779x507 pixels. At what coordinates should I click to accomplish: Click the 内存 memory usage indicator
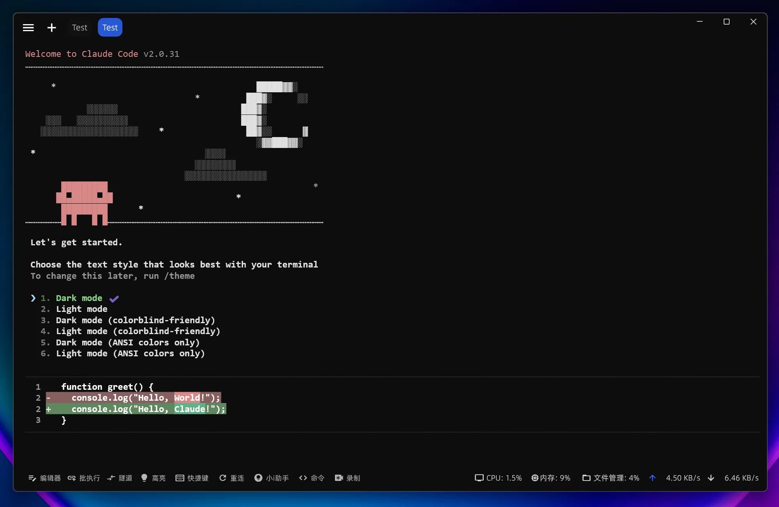coord(551,478)
